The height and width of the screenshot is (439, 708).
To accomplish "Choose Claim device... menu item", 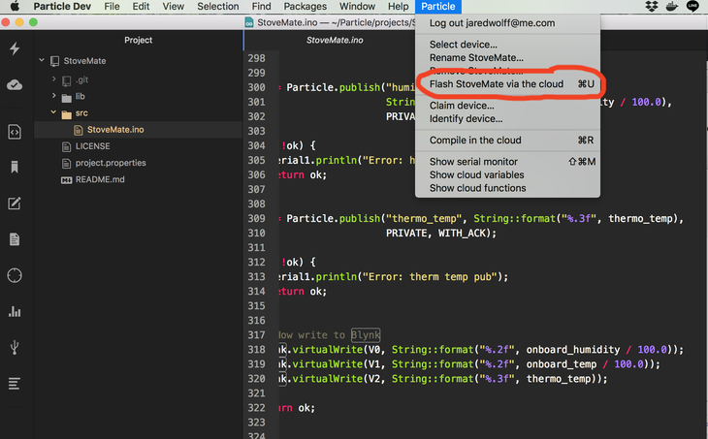I will pos(507,106).
